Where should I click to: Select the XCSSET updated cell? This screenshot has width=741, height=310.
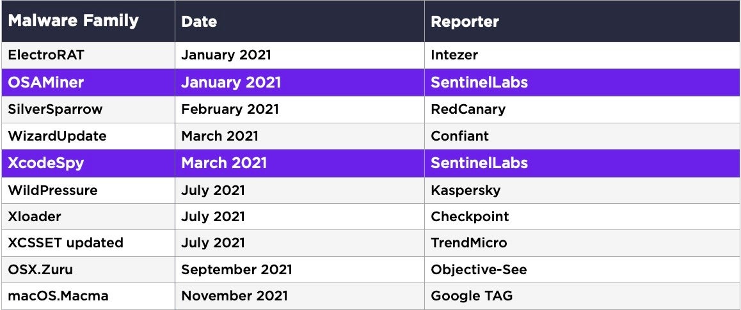tap(66, 243)
